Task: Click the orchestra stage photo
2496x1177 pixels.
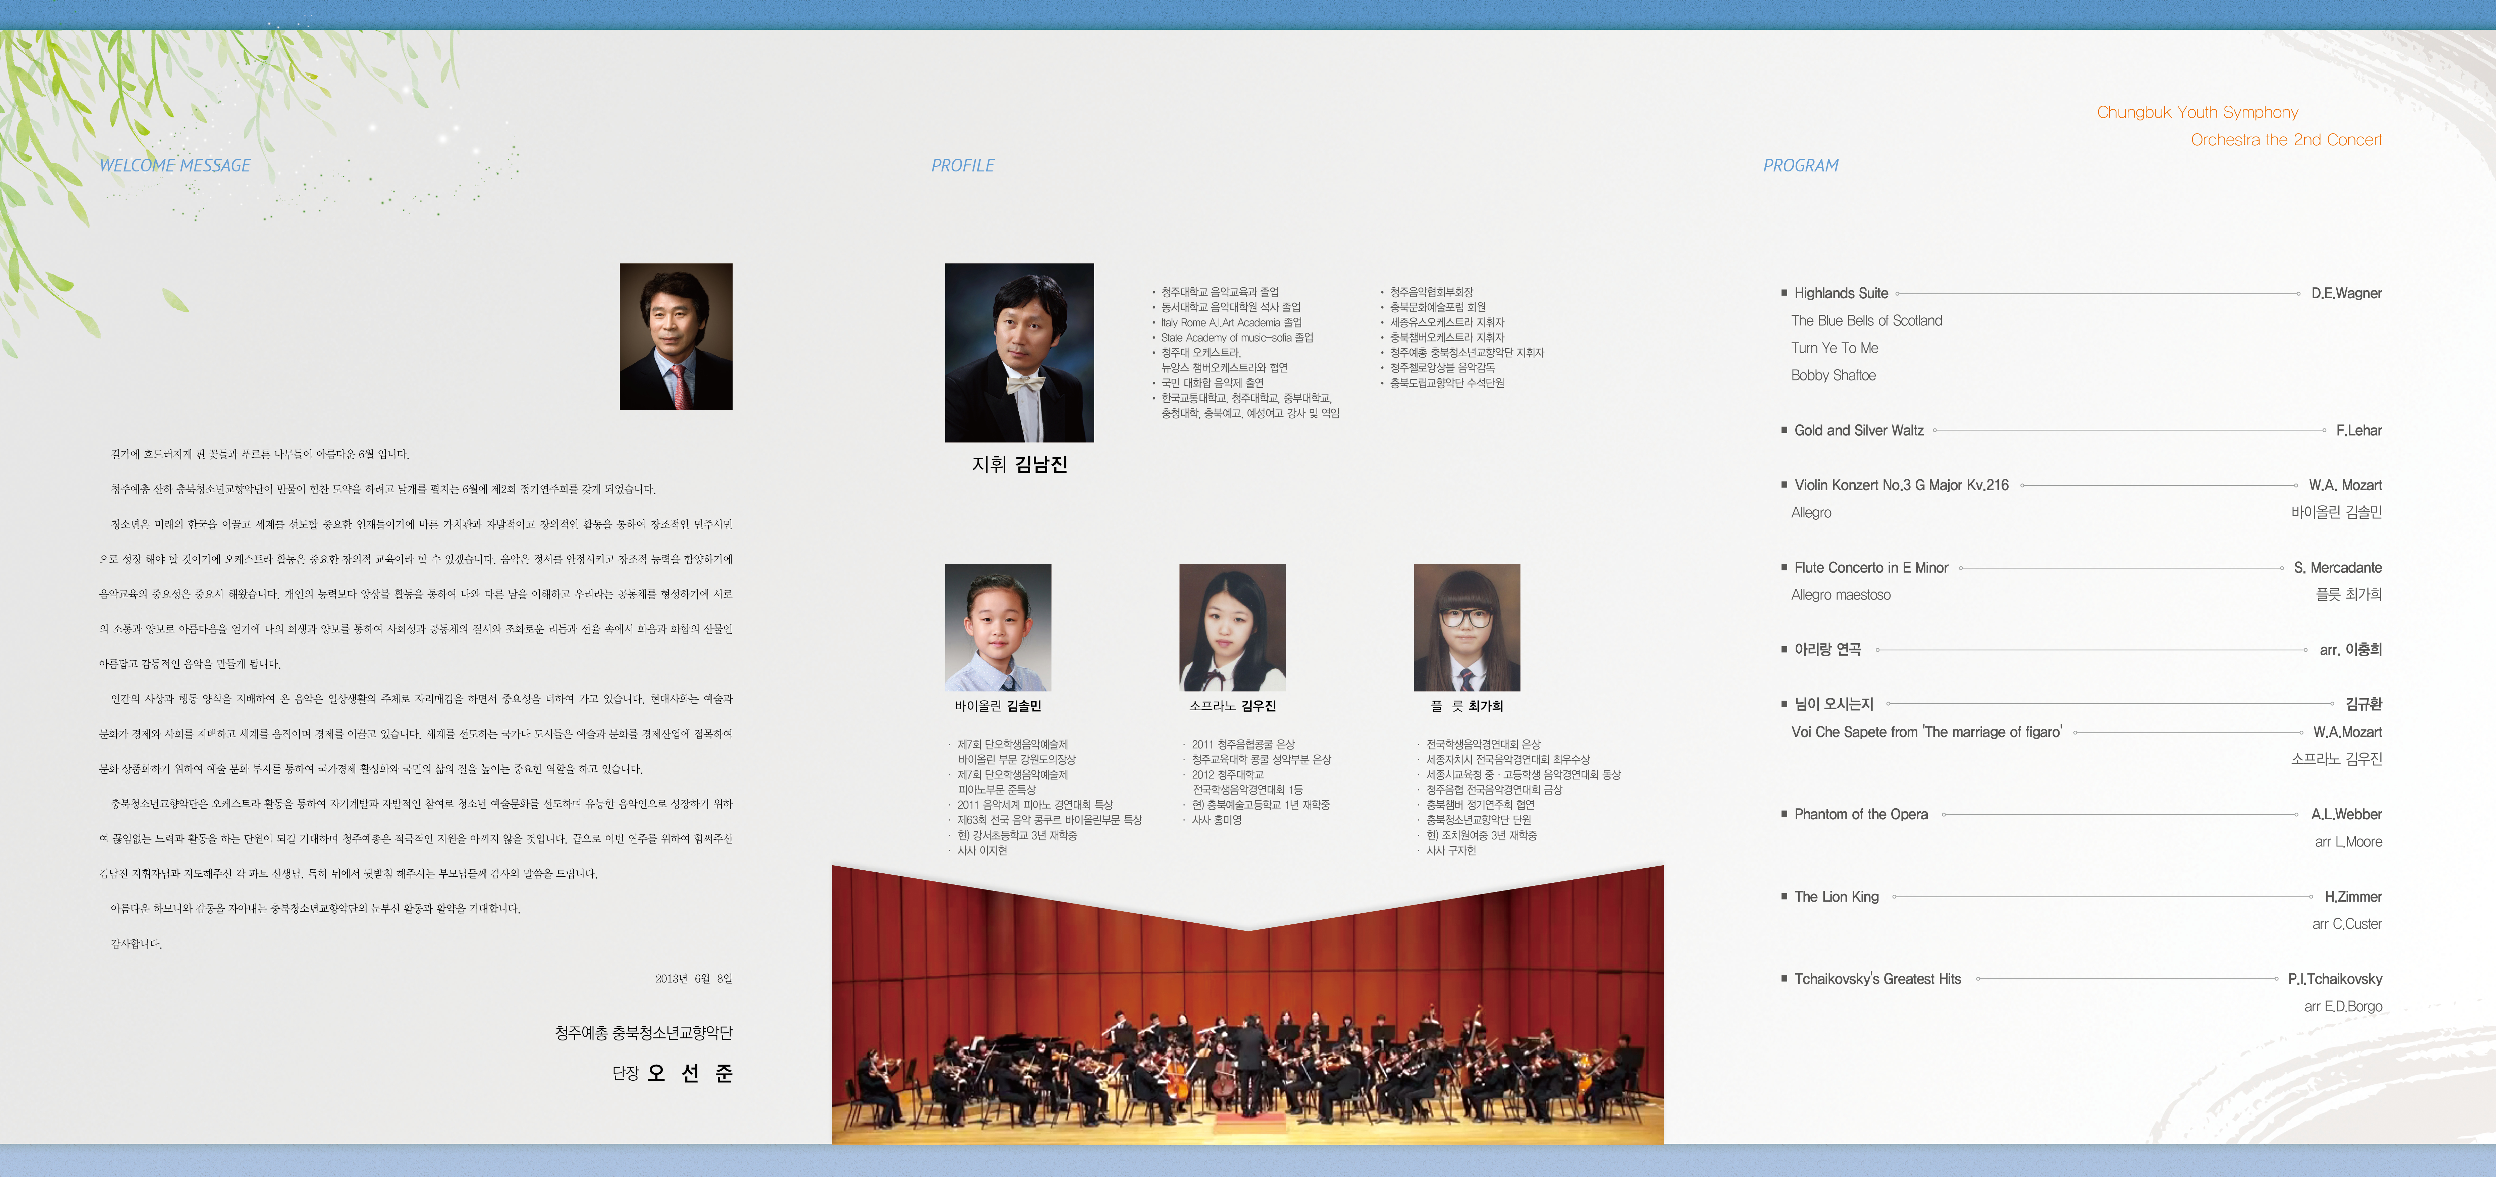Action: pyautogui.click(x=1247, y=1018)
